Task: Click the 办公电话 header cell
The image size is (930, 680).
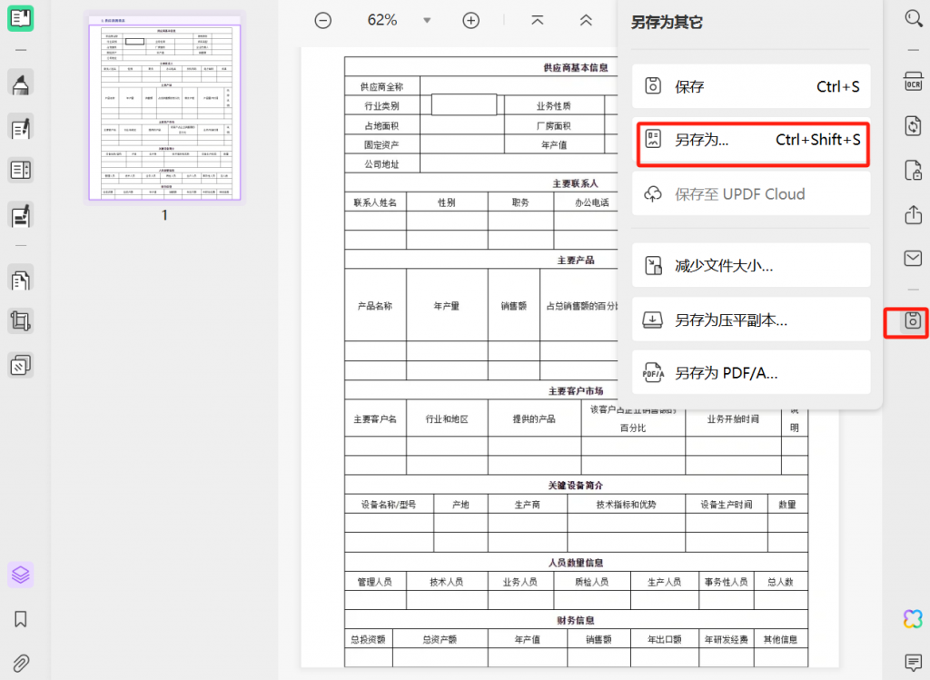Action: (x=586, y=202)
